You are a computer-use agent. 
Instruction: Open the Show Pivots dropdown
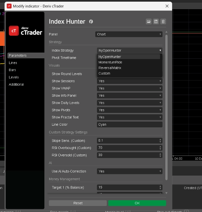130,110
